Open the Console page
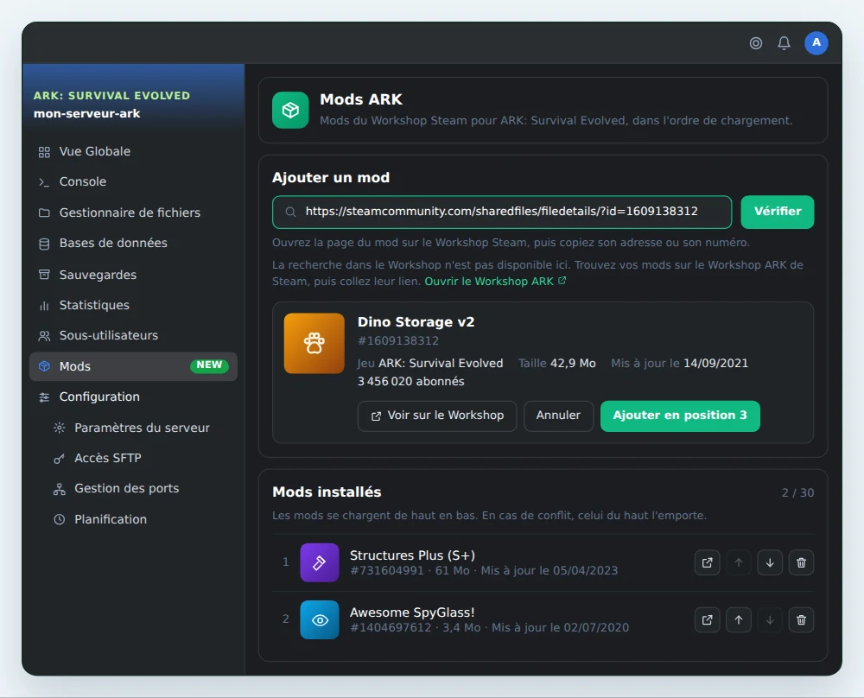Screen dimensions: 864x698 133,181
